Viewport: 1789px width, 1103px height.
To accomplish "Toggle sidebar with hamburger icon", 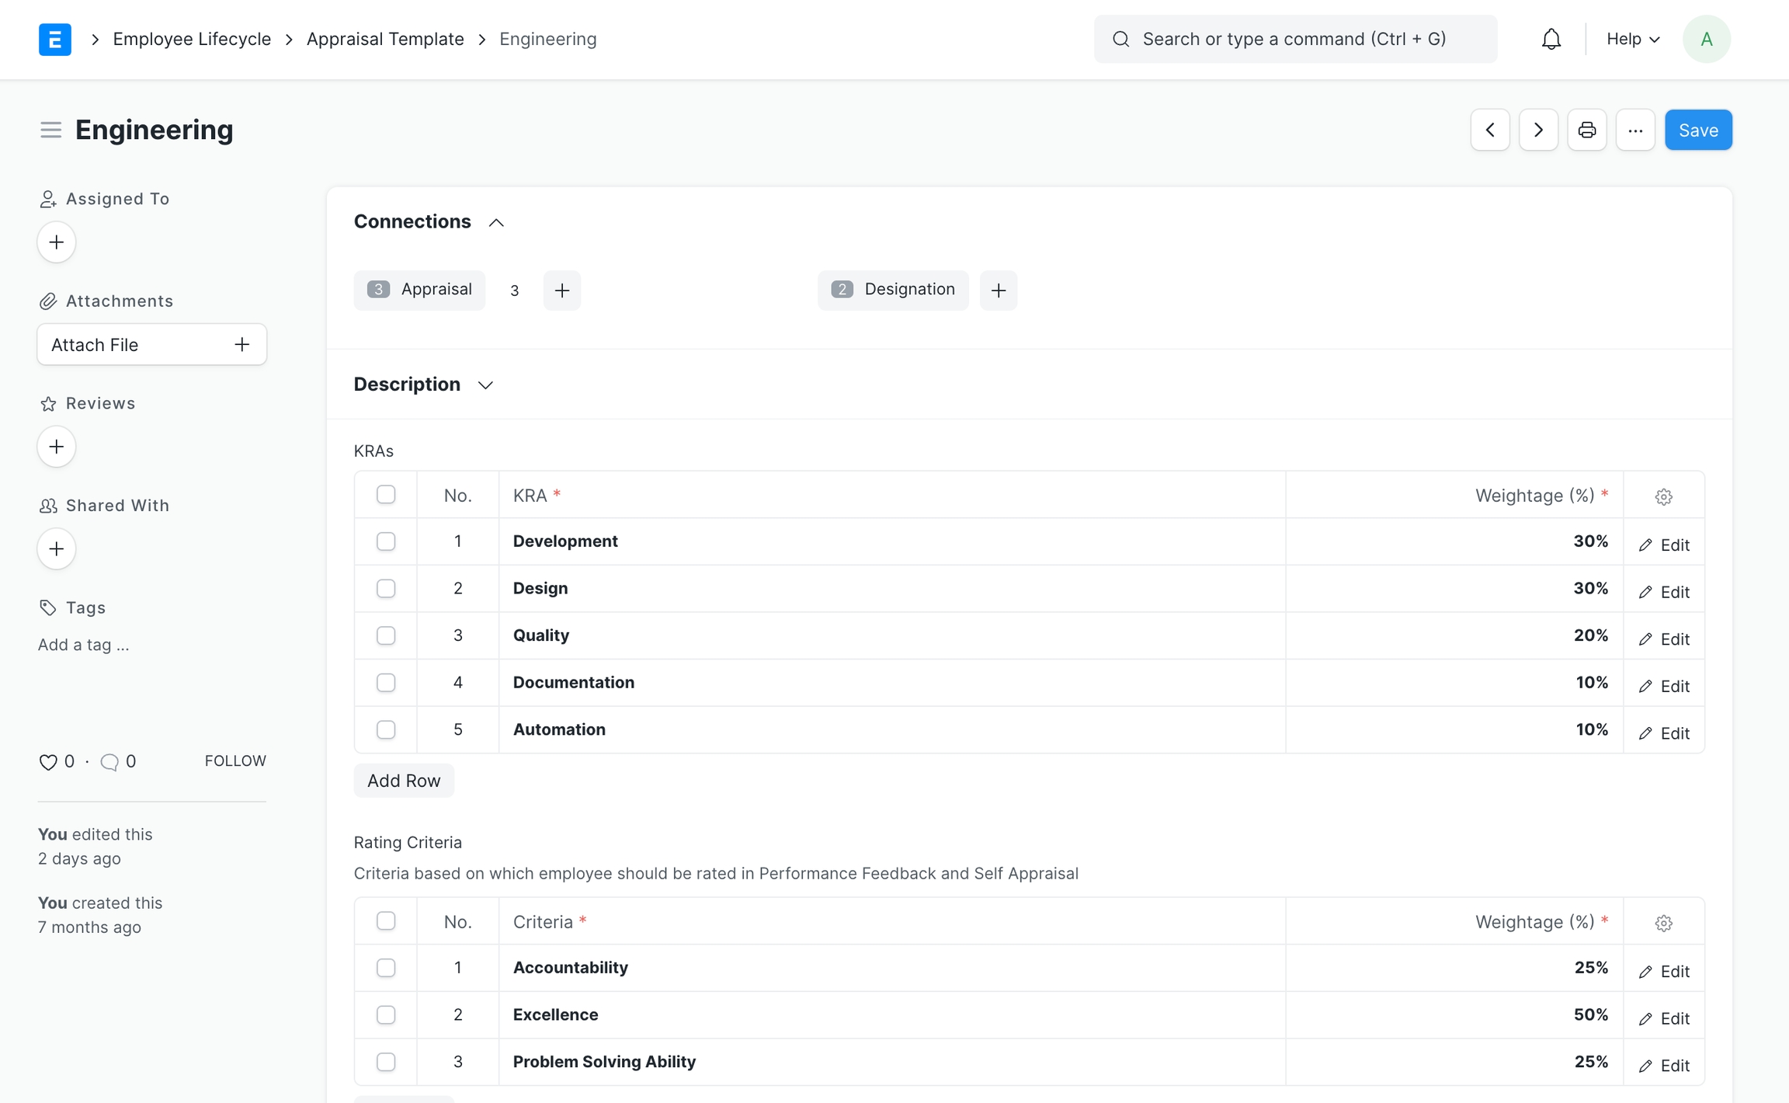I will [x=50, y=130].
